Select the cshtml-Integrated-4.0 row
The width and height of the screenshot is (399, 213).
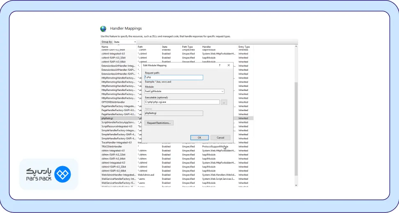coord(177,54)
